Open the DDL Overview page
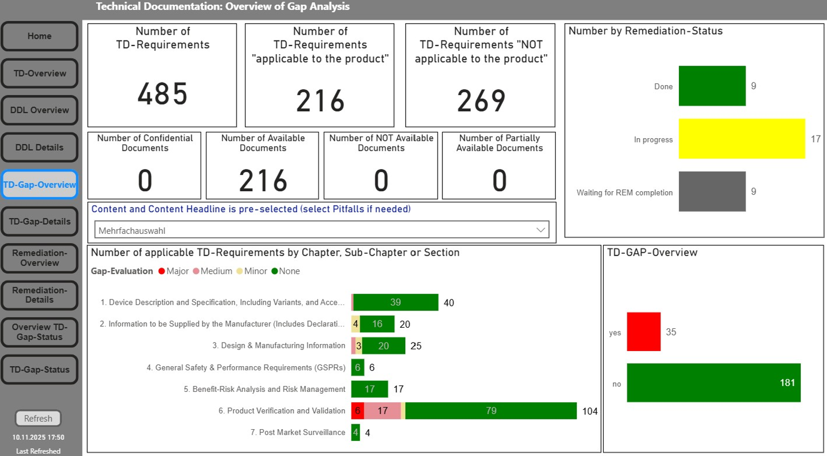 click(x=39, y=110)
